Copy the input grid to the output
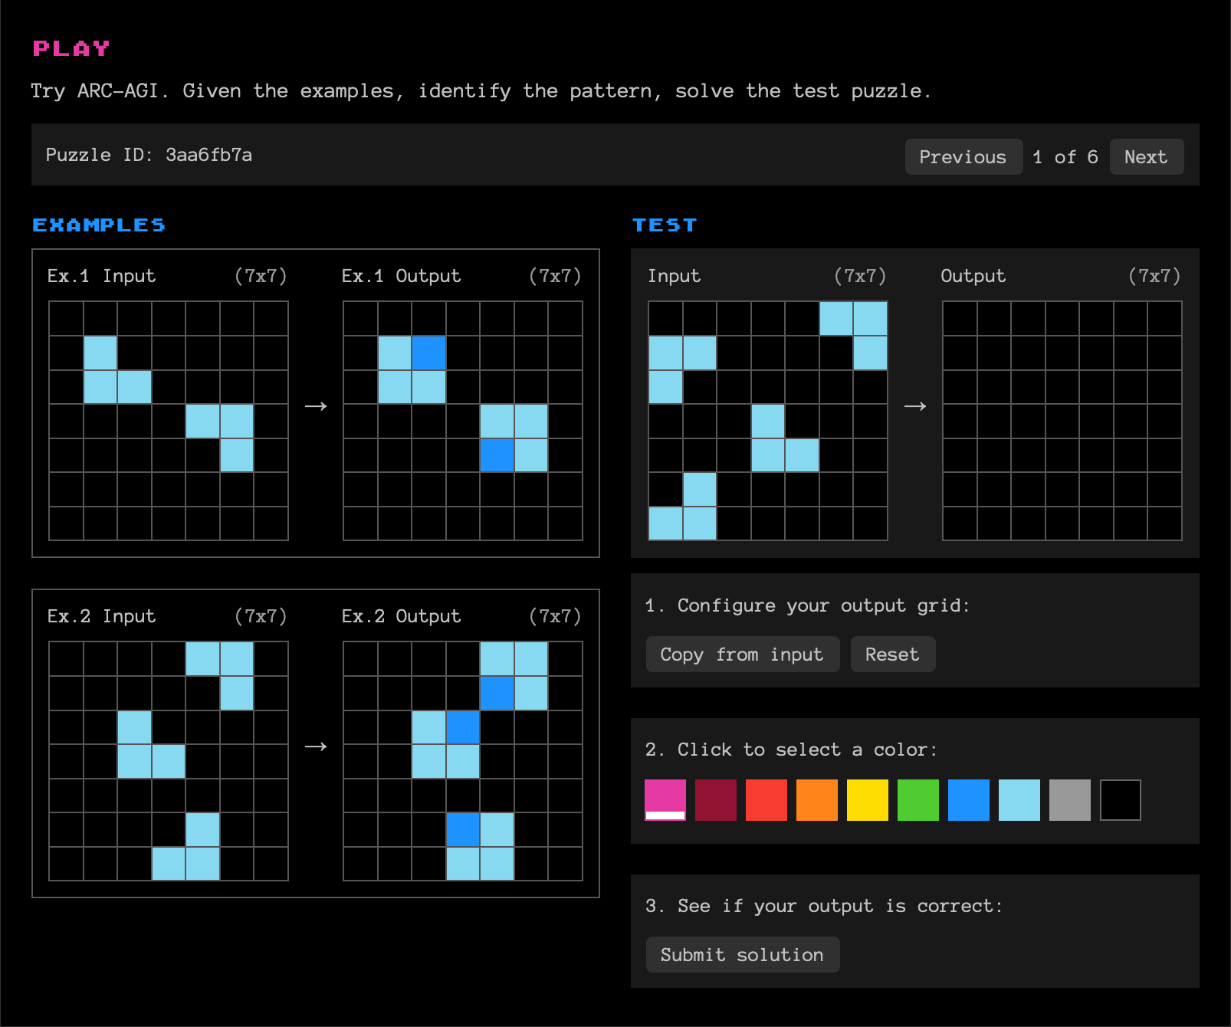 [742, 655]
